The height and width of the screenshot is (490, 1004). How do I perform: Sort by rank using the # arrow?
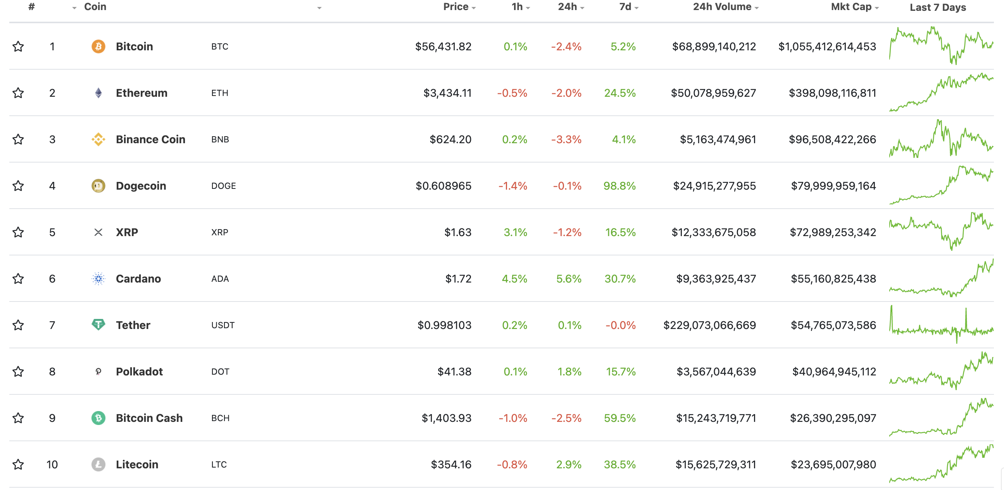click(74, 8)
